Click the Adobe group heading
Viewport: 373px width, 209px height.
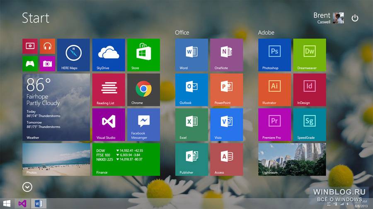click(x=266, y=33)
